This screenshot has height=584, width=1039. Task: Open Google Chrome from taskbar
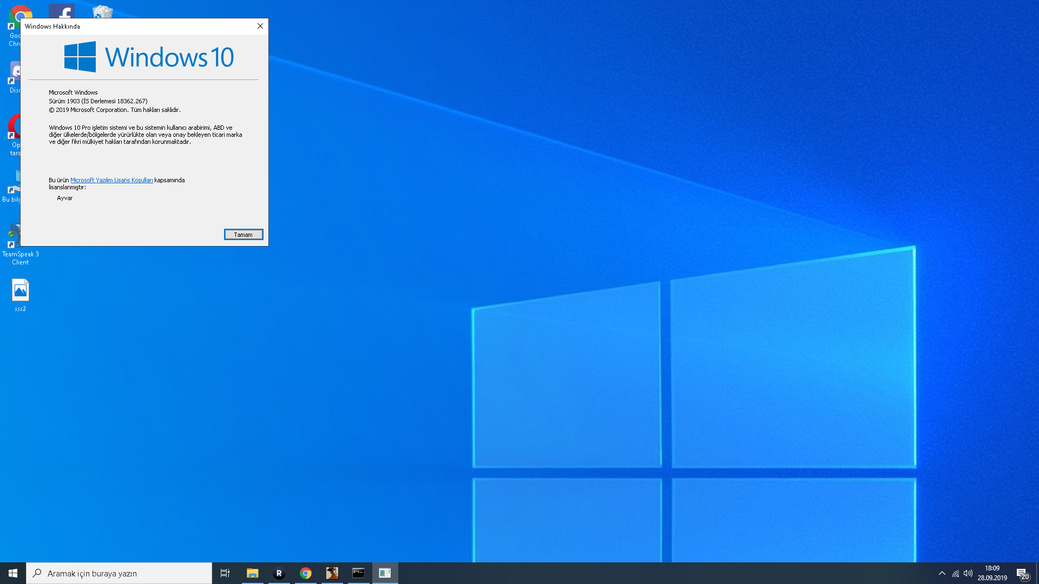coord(306,573)
